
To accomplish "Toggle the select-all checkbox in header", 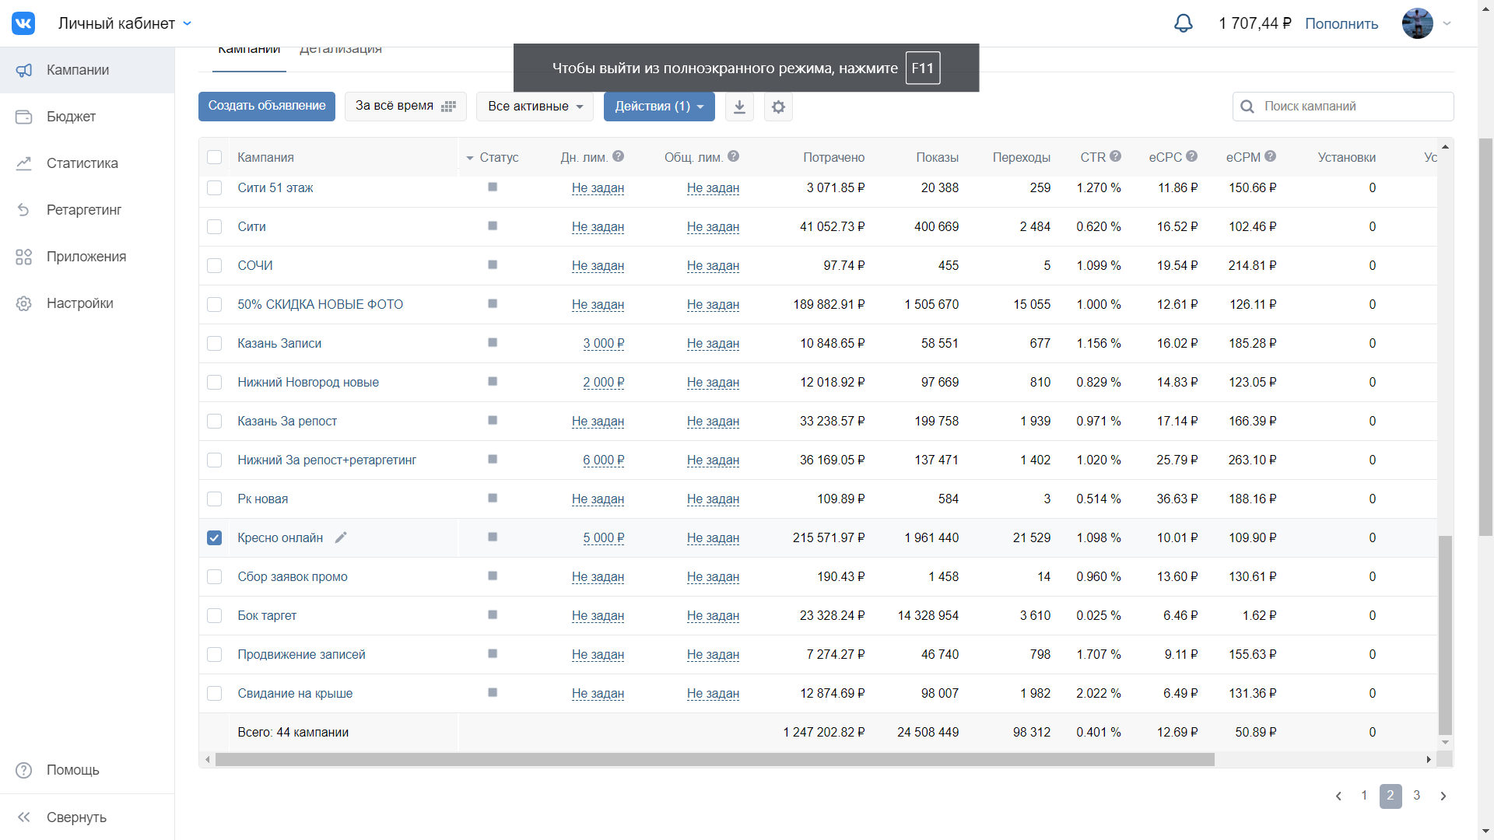I will 215,157.
